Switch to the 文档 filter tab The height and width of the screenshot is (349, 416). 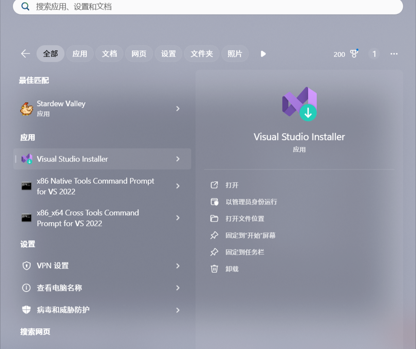coord(109,54)
